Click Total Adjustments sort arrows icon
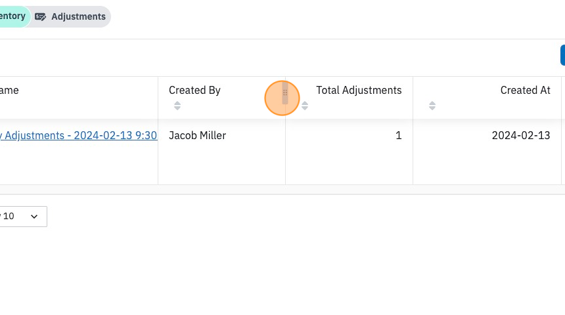The width and height of the screenshot is (565, 315). (x=305, y=106)
